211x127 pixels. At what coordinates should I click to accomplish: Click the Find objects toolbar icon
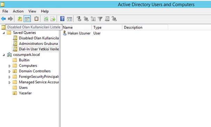107,19
